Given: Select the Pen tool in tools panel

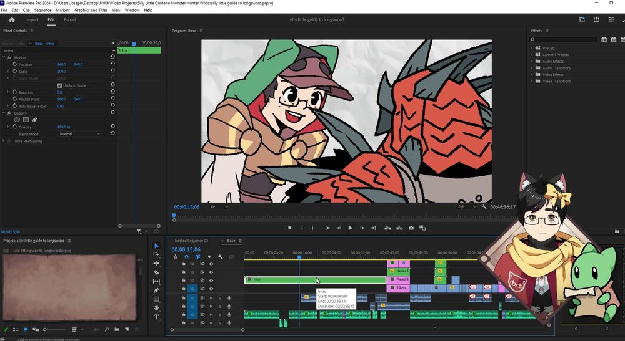Looking at the screenshot, I should (x=156, y=290).
